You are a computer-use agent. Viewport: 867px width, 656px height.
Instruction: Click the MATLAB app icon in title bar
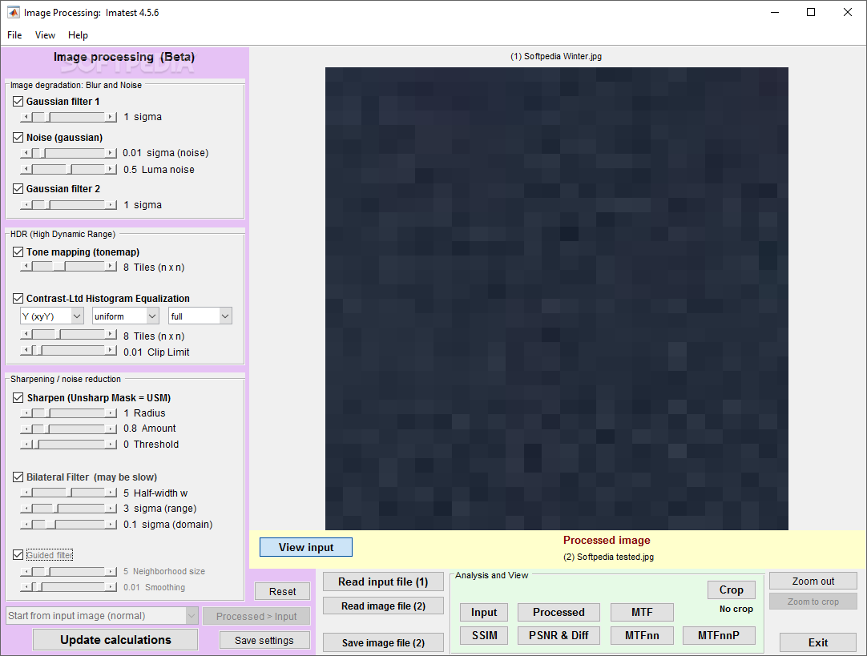pos(12,12)
